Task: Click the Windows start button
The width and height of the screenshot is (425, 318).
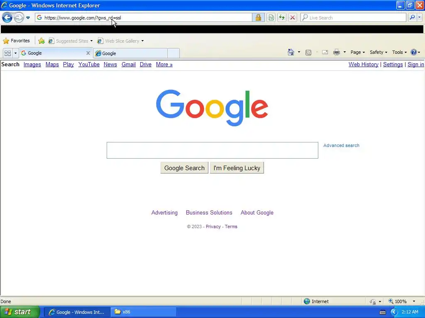Action: tap(20, 312)
